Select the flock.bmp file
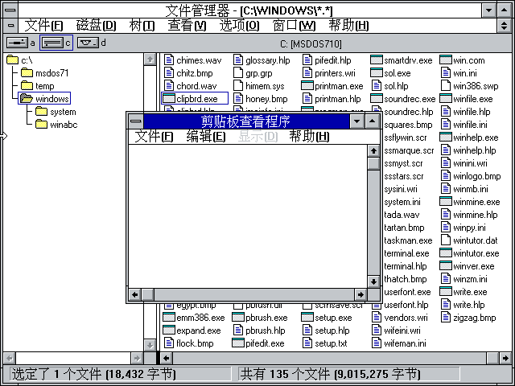Screen dimensions: 515x386 (189, 343)
